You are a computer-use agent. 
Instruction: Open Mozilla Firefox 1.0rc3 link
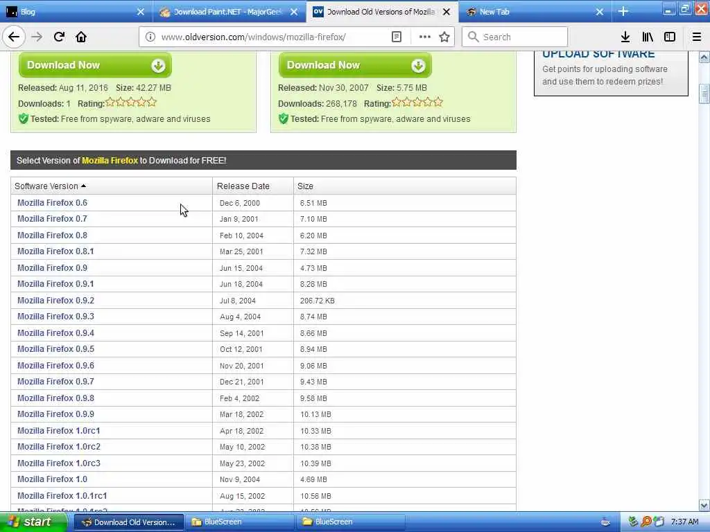(59, 463)
